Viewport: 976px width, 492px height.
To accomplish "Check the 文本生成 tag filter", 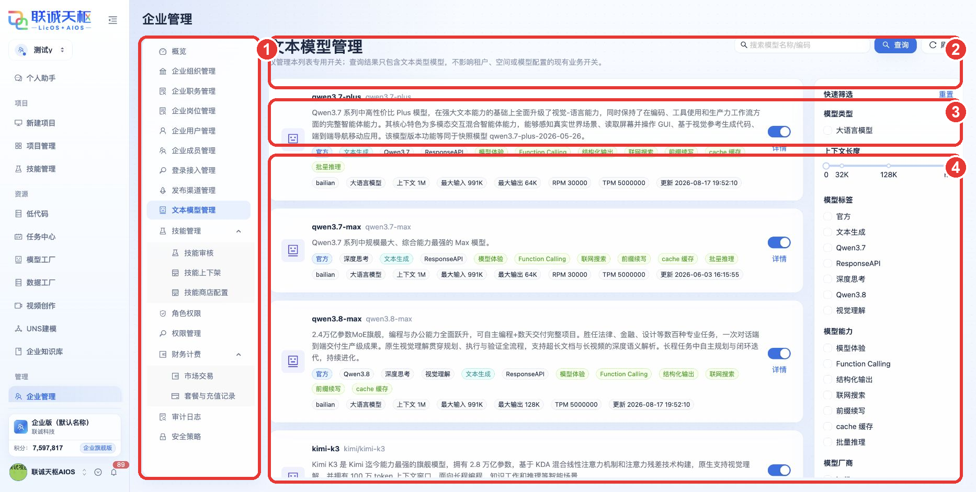I will (827, 232).
